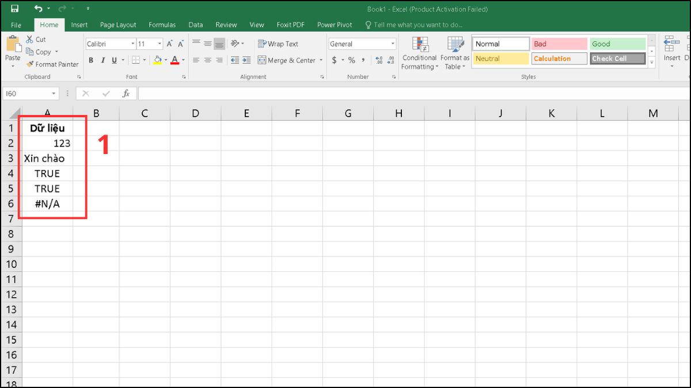691x388 pixels.
Task: Click Merge & Center
Action: [x=286, y=60]
